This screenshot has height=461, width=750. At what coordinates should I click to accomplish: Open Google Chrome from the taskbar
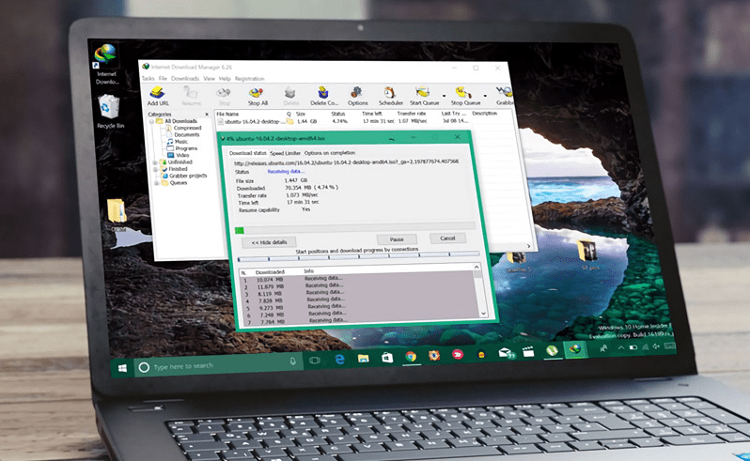[411, 357]
